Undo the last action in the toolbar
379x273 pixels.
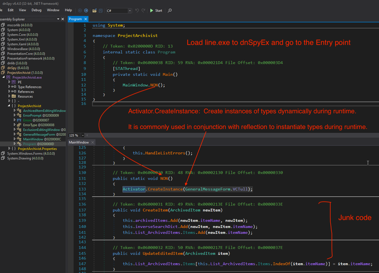pos(137,10)
